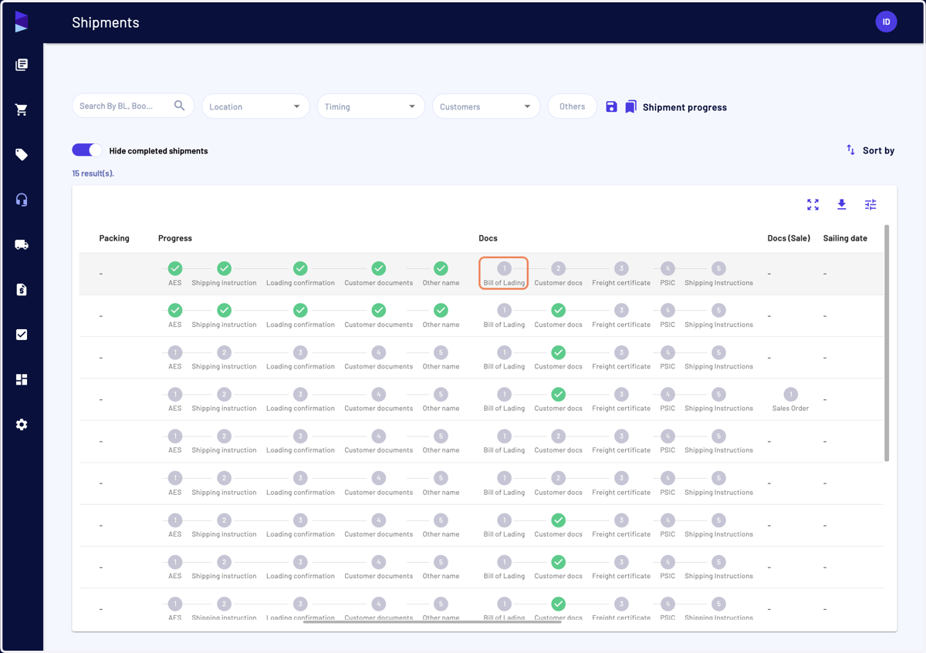Click the Packing column header

tap(114, 238)
